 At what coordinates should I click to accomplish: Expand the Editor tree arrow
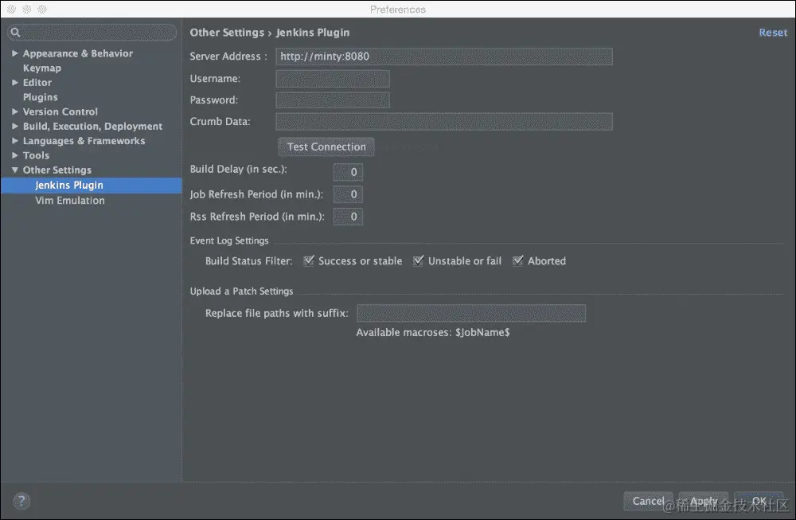[14, 82]
